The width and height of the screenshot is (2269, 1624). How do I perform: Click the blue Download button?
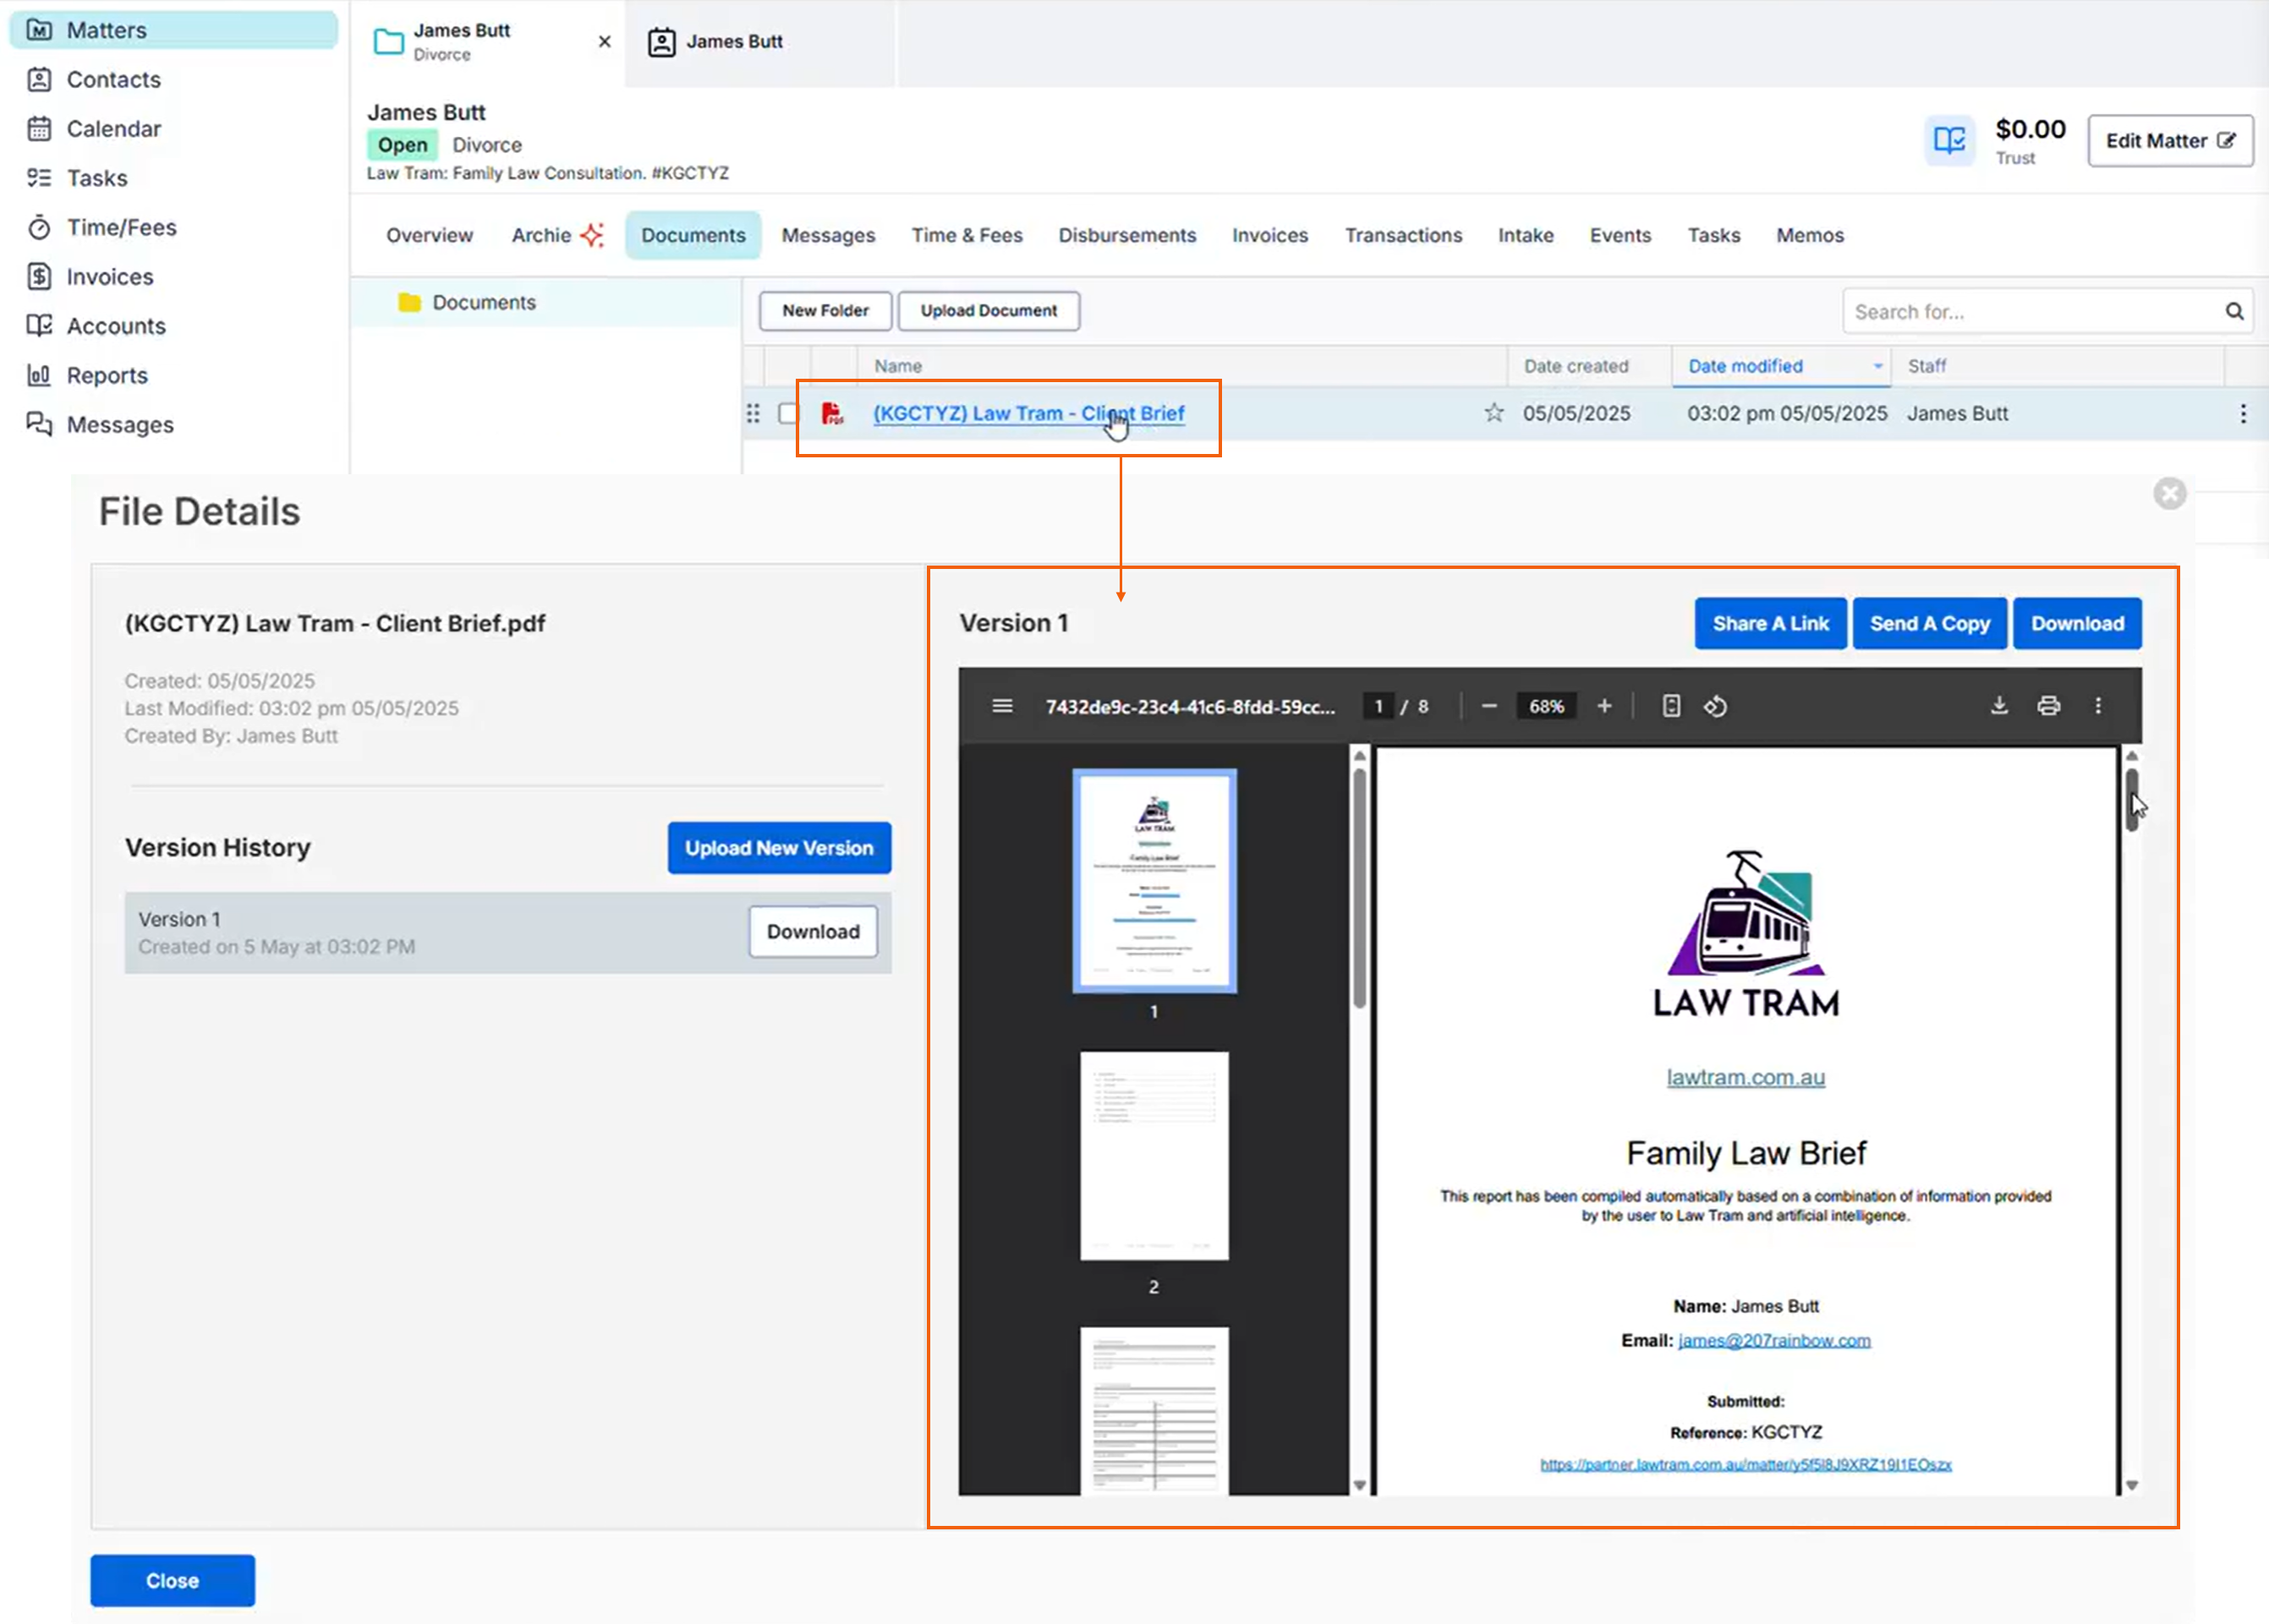2076,624
